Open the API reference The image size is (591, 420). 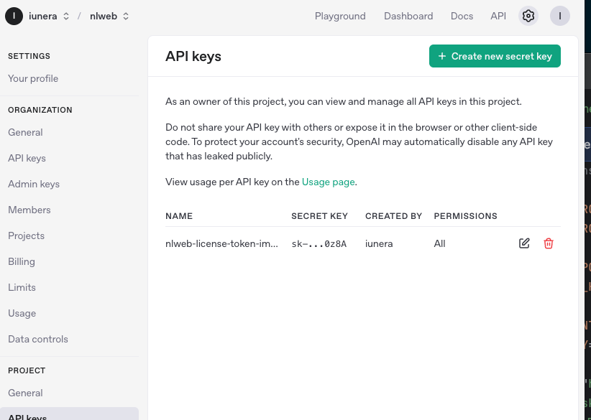[498, 17]
